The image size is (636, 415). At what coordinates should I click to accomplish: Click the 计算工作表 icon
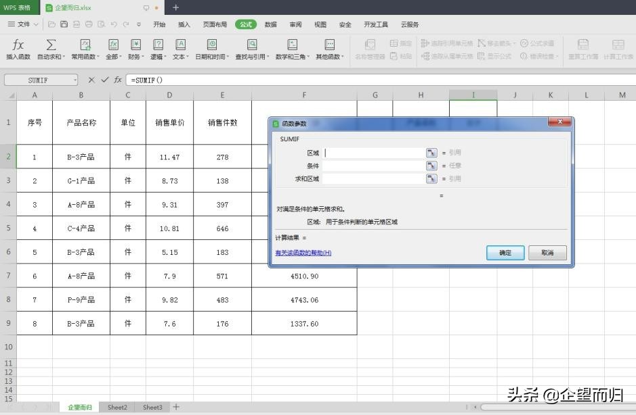pos(618,45)
